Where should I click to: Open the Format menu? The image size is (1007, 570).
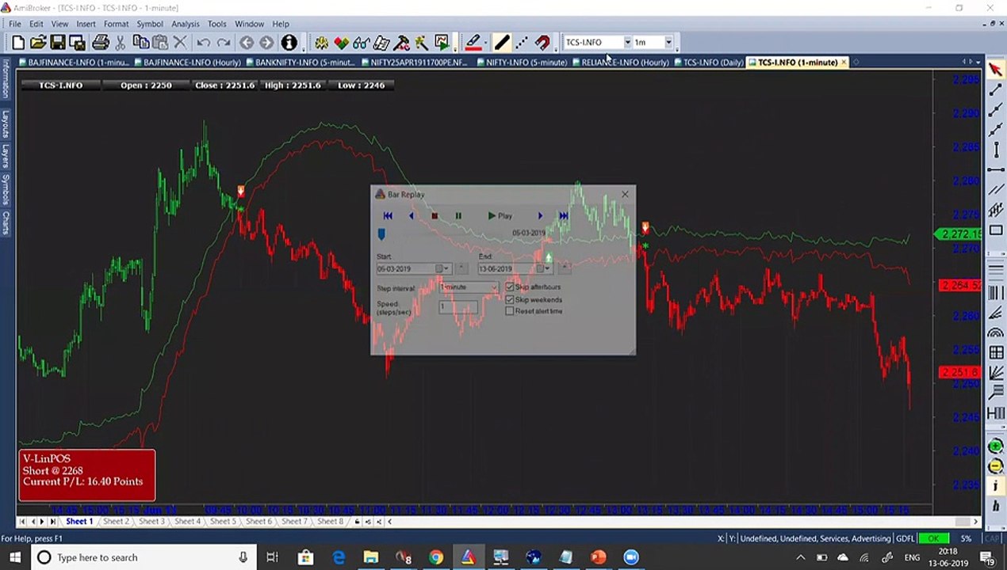116,24
